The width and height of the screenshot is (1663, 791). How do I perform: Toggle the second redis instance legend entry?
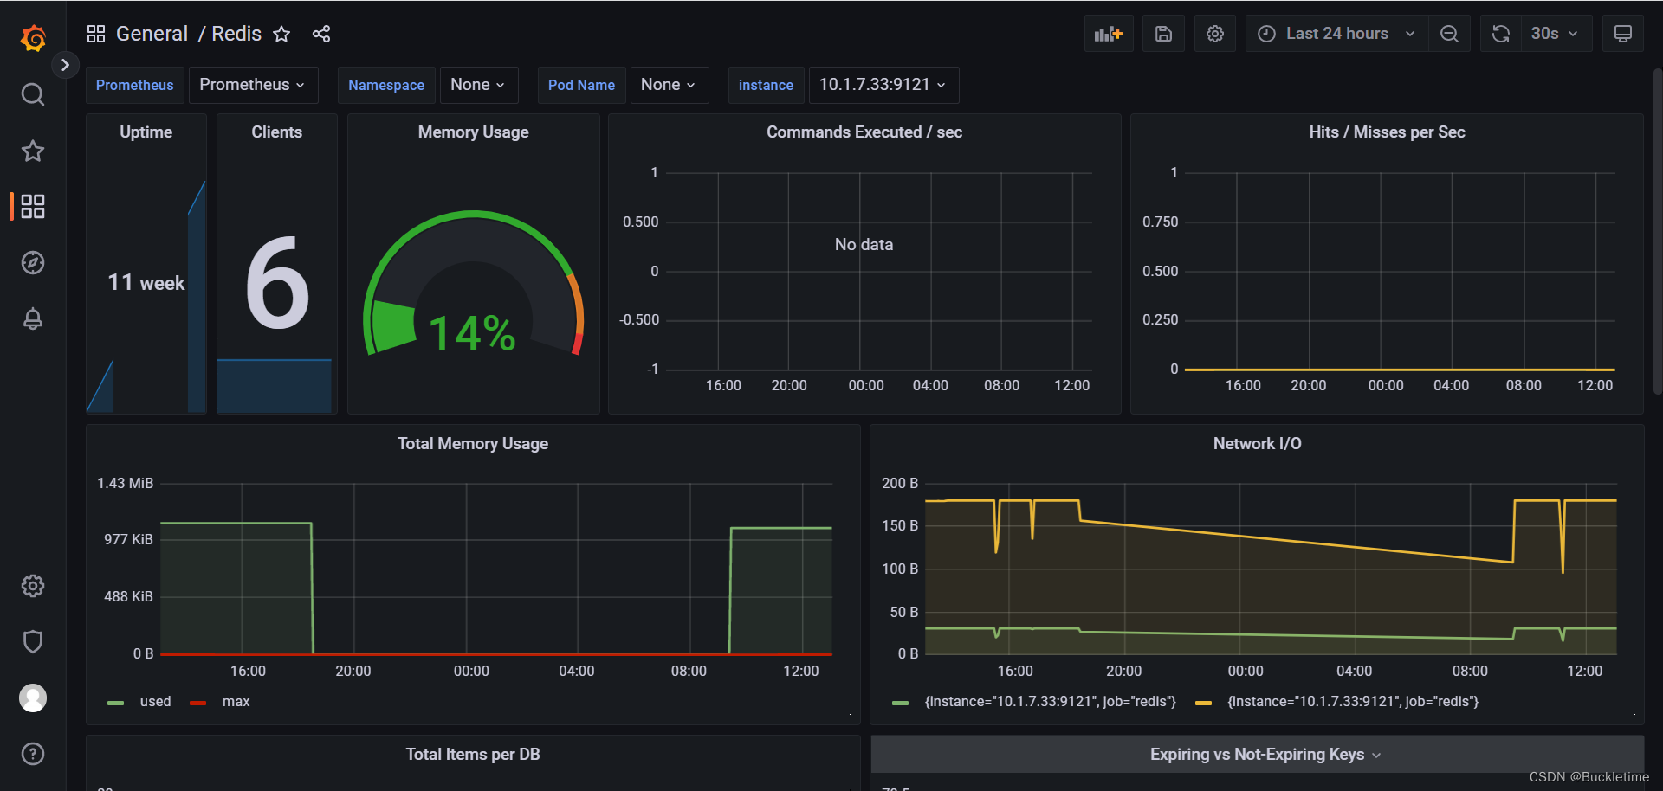point(1353,702)
